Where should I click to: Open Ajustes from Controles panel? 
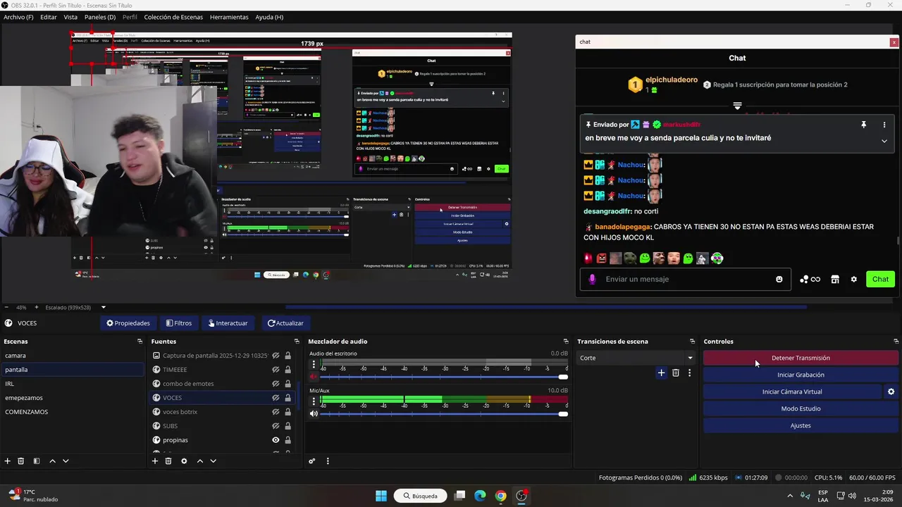[801, 425]
